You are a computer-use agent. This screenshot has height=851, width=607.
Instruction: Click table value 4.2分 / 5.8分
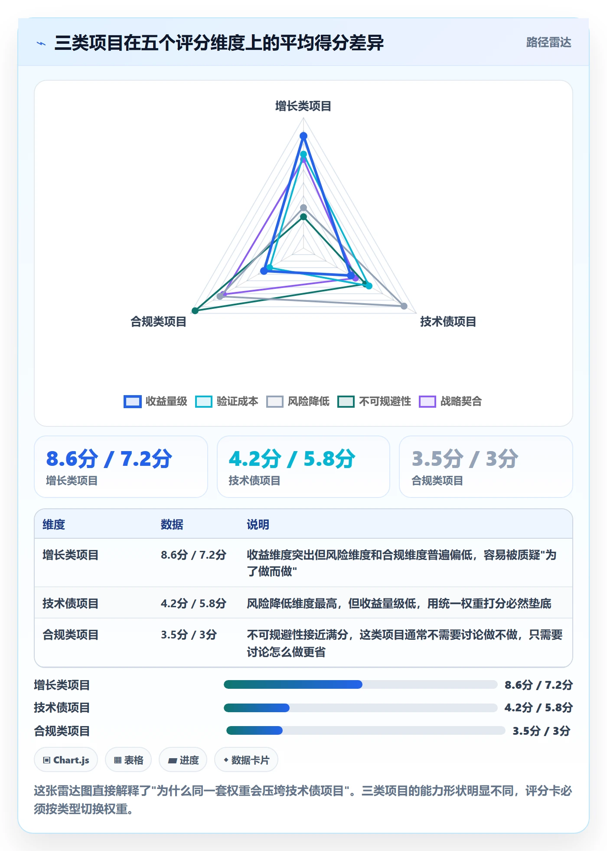(193, 603)
